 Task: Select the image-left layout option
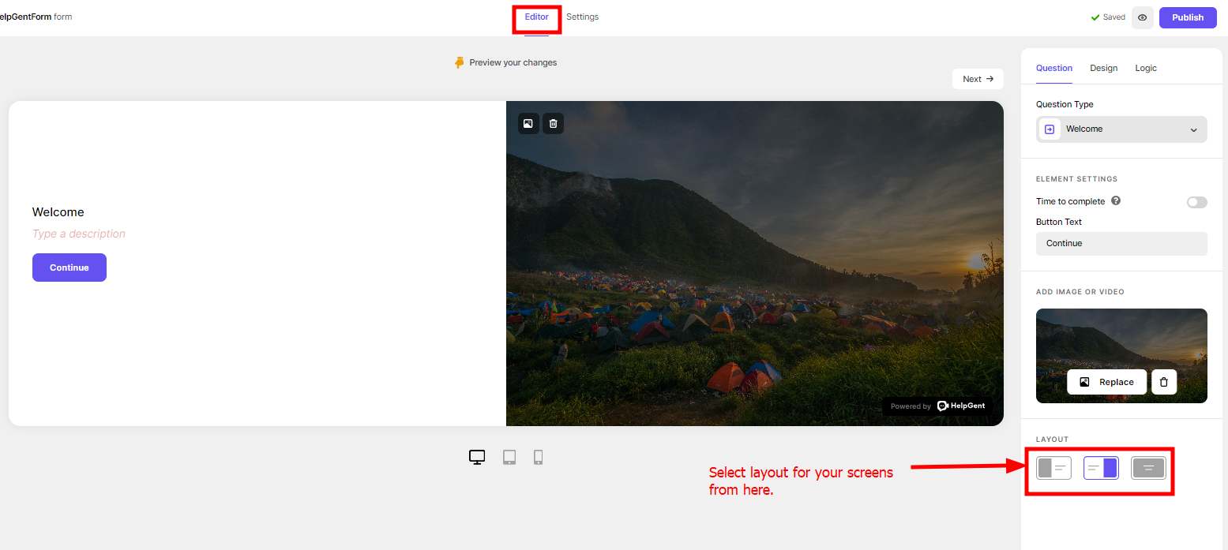[x=1053, y=468]
